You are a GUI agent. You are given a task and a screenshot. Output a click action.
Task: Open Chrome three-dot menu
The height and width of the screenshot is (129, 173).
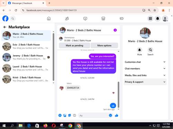[x=169, y=10]
